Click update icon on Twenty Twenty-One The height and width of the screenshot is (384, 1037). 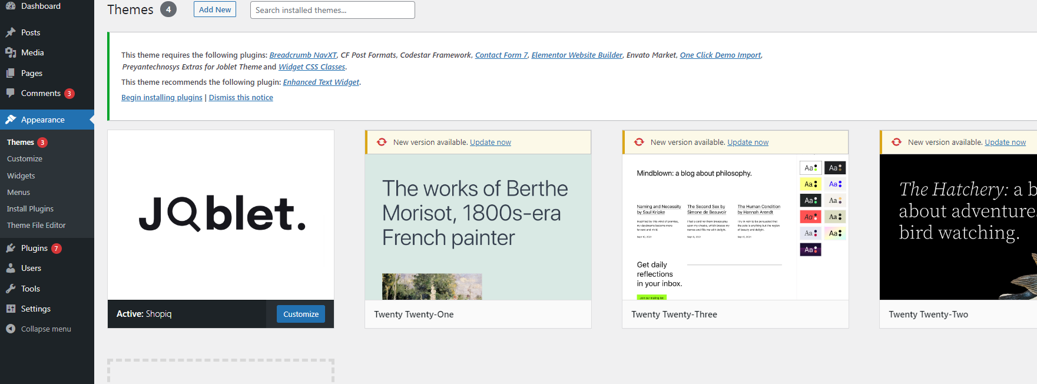point(382,142)
